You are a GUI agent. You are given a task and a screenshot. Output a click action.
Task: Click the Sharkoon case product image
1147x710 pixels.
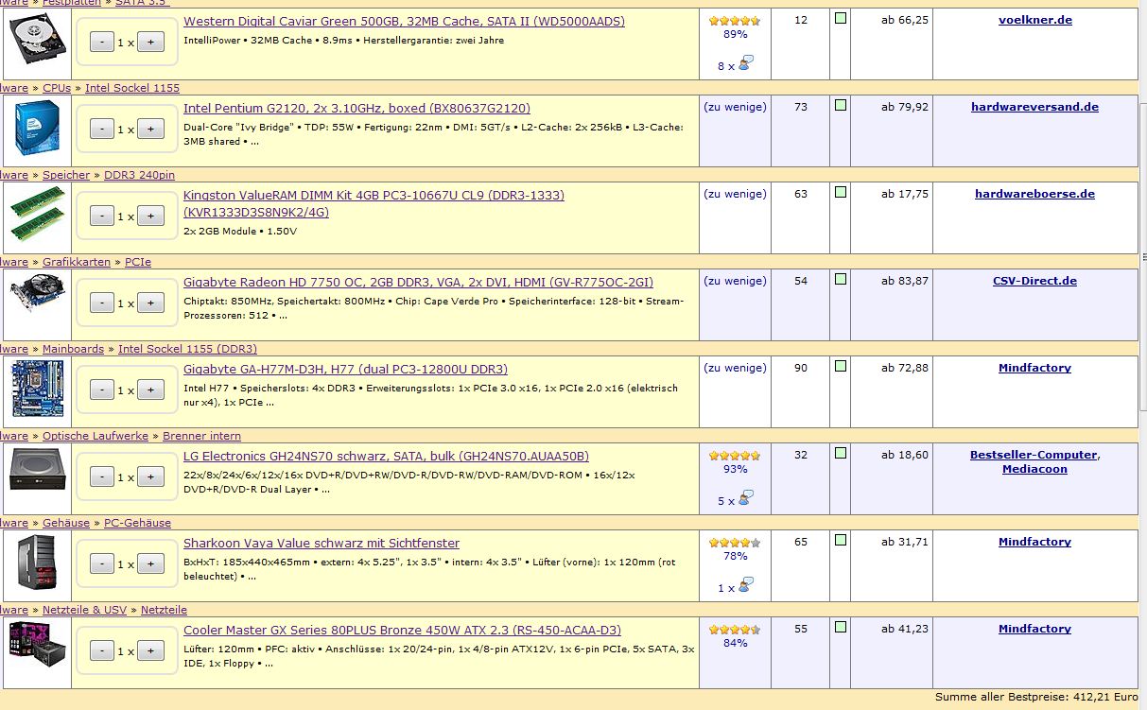click(37, 563)
